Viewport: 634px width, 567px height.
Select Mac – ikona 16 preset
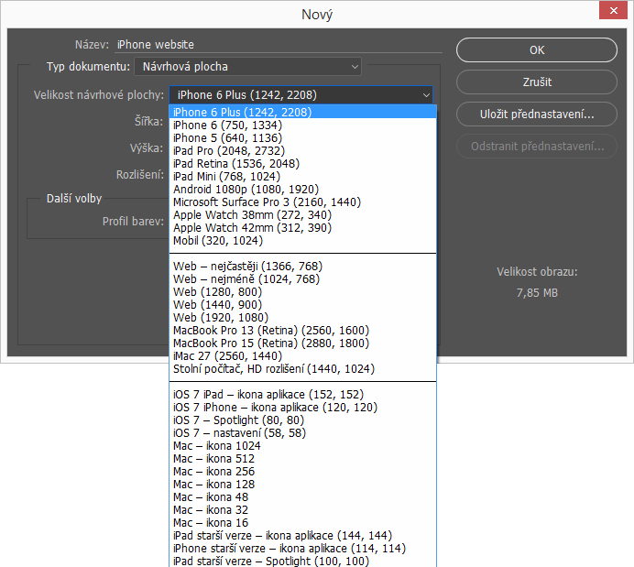pos(303,522)
